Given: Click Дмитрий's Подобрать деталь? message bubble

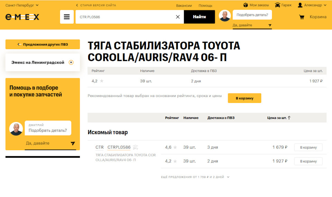Looking at the screenshot, I should (48, 128).
